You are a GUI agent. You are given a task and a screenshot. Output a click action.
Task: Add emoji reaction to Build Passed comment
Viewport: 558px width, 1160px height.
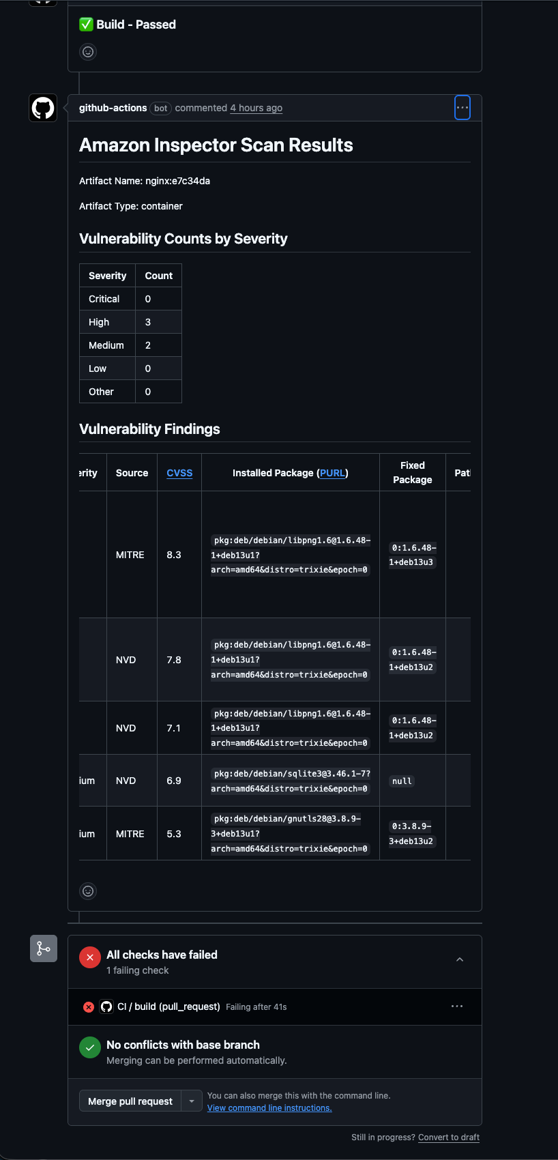point(88,52)
